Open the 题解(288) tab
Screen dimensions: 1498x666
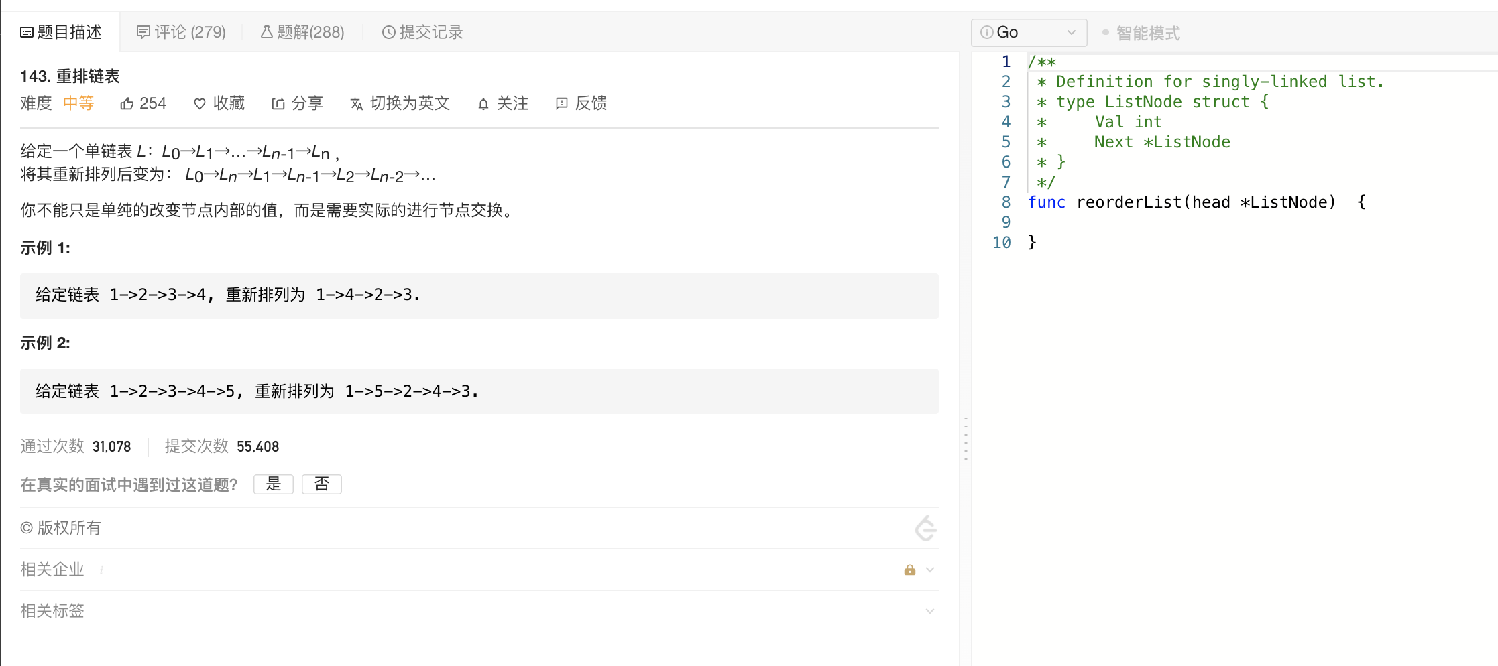tap(302, 32)
